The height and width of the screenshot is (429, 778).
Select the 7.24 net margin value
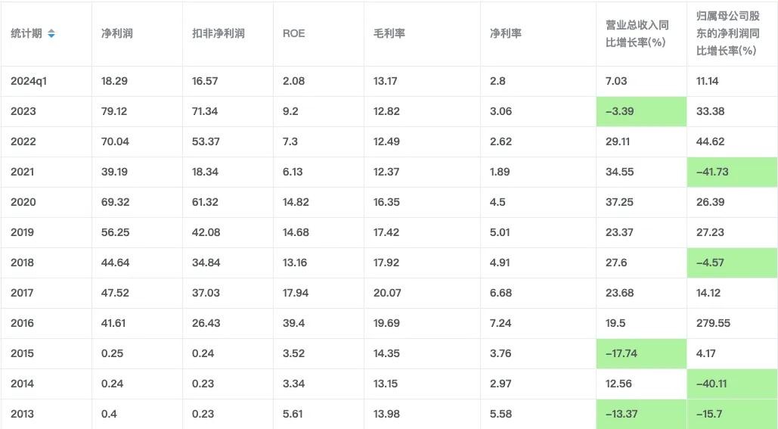(x=501, y=323)
